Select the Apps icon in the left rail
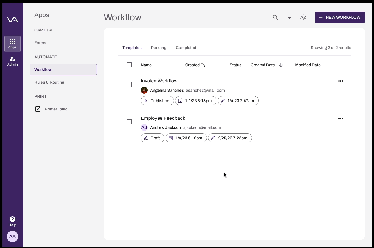The height and width of the screenshot is (248, 374). 12,44
